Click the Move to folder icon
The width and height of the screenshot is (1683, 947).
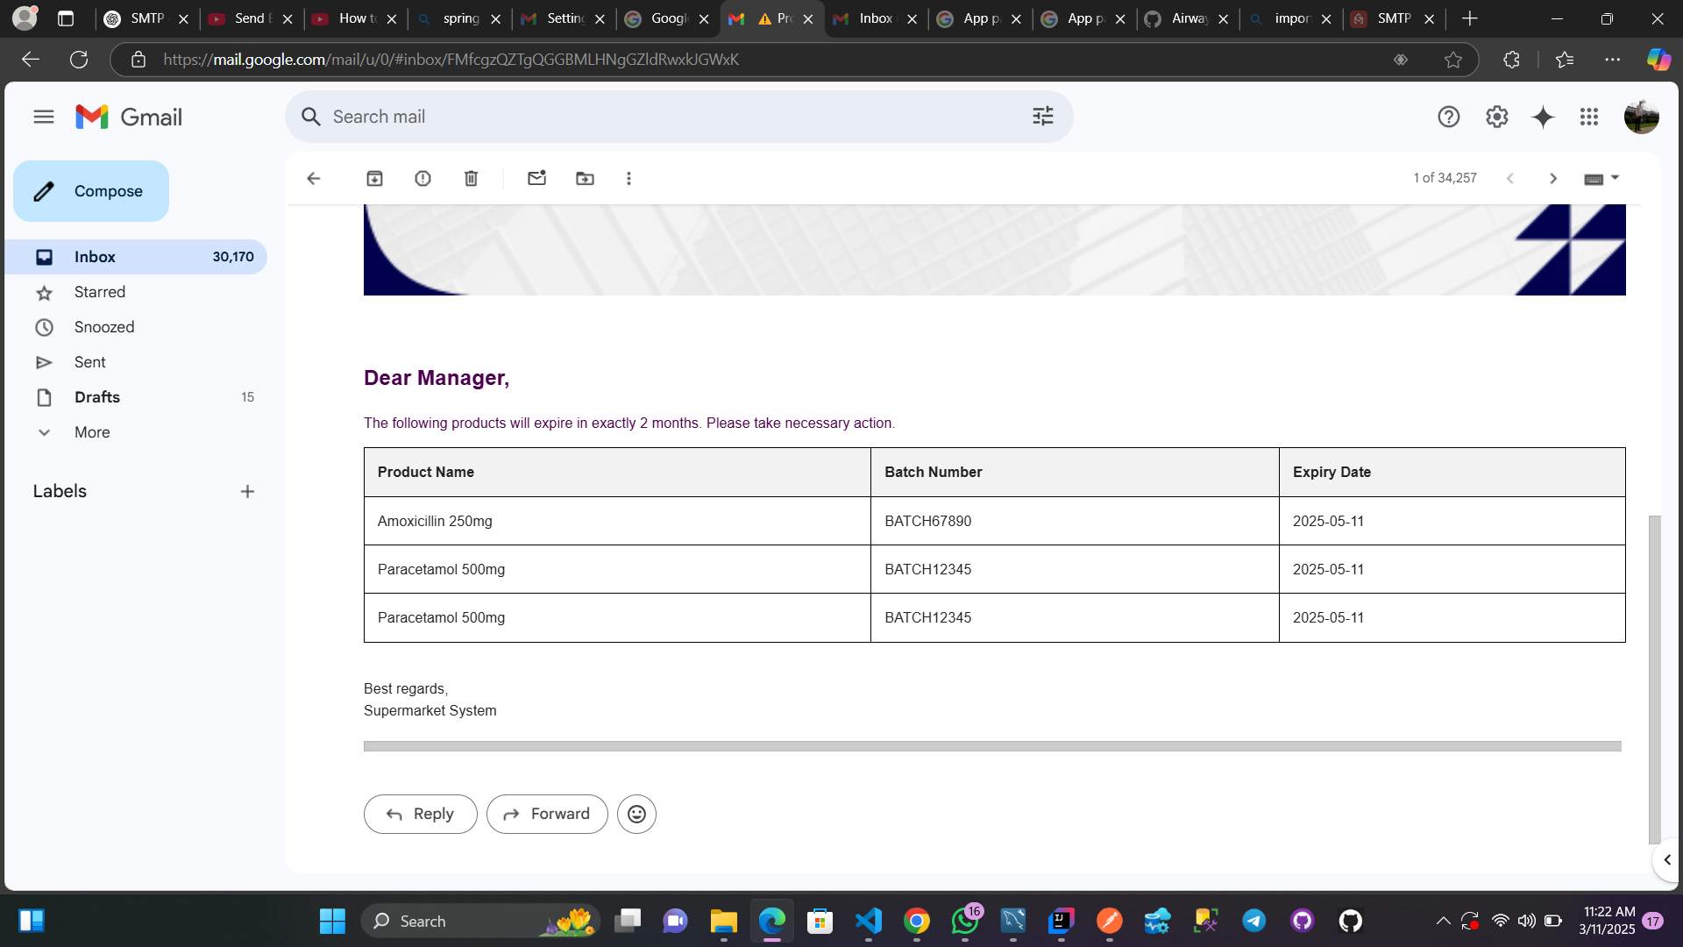(585, 179)
